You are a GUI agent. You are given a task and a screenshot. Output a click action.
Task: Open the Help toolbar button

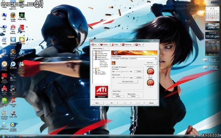click(138, 45)
